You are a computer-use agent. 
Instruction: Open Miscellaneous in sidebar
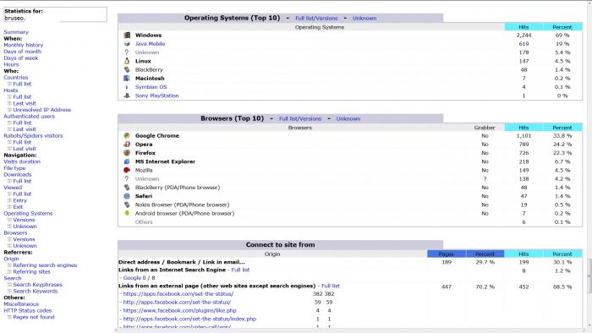click(21, 304)
